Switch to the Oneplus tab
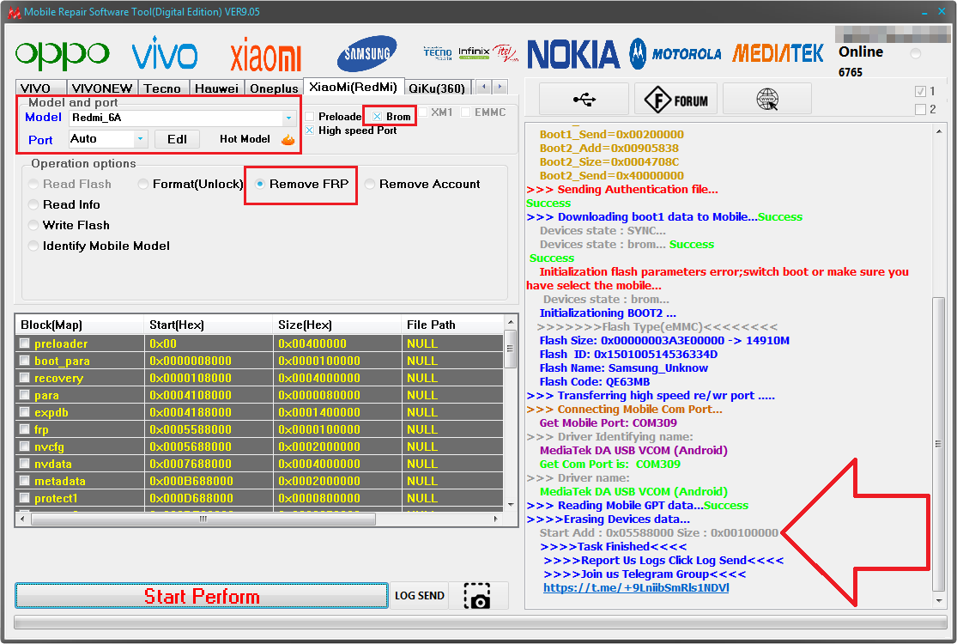Image resolution: width=957 pixels, height=644 pixels. click(x=274, y=88)
